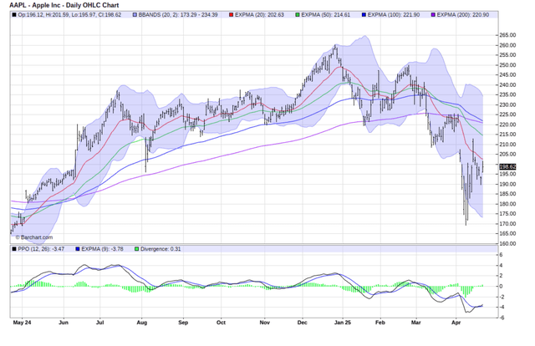Screen dimensions: 535x346
Task: Click the 250.00 price axis label
Action: [507, 65]
